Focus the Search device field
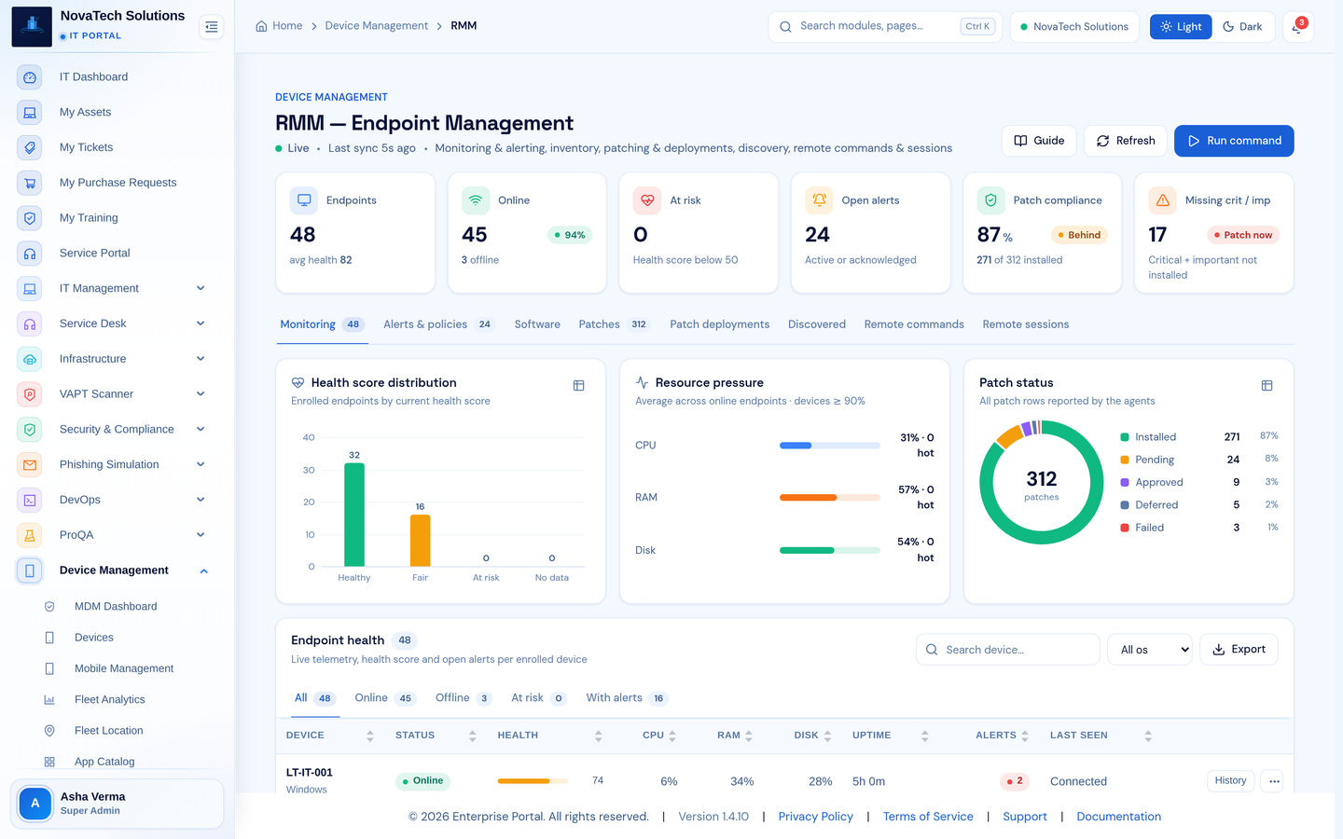The width and height of the screenshot is (1343, 839). [x=1008, y=650]
